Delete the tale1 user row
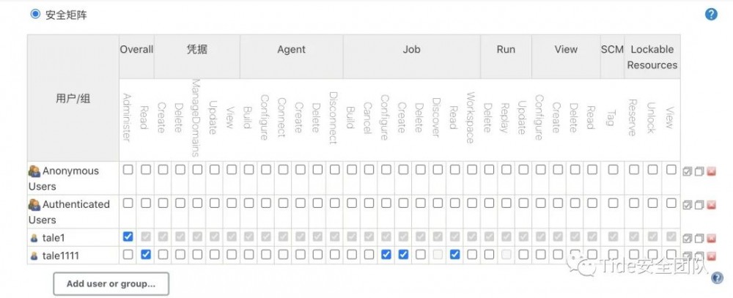 (711, 238)
